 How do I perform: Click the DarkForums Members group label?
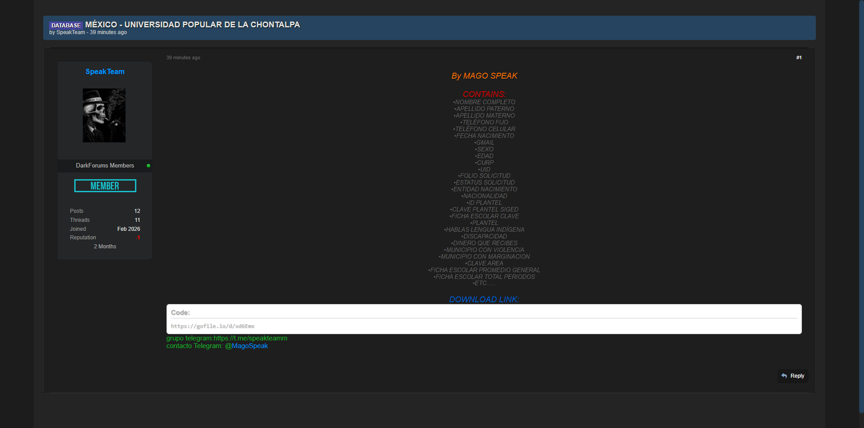pos(105,166)
